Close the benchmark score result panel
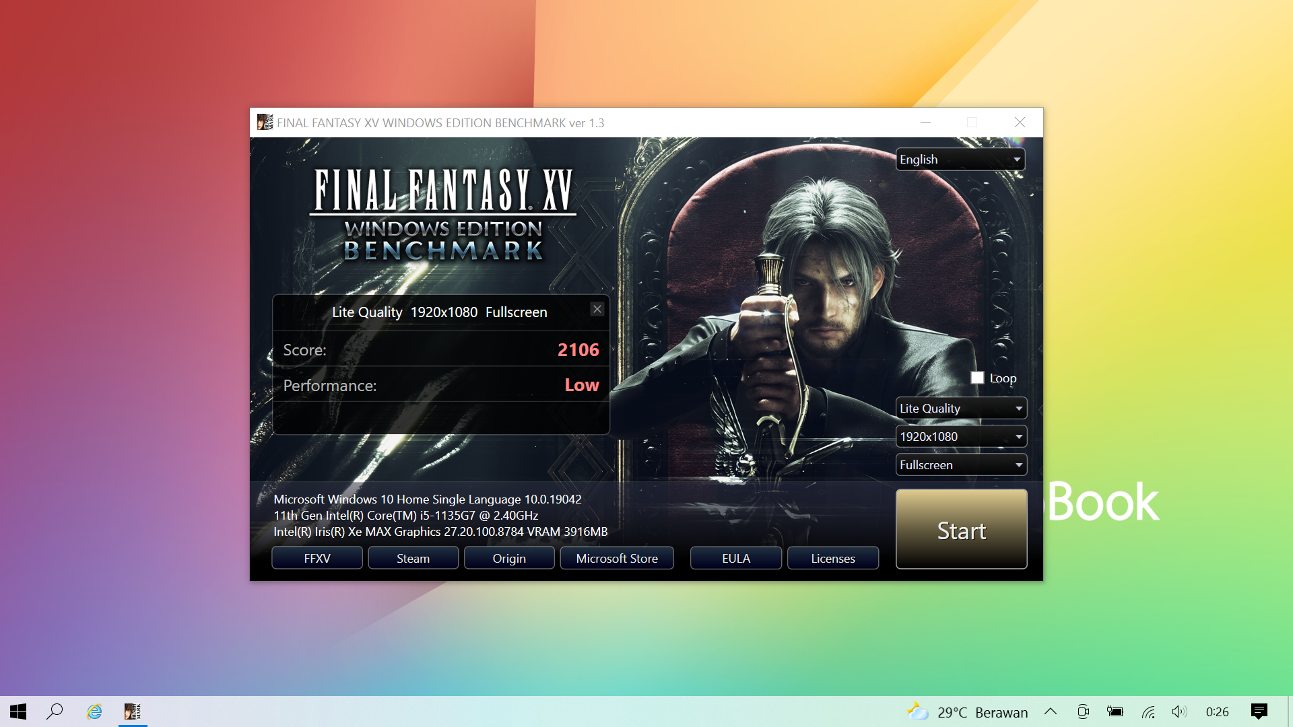The image size is (1293, 727). pyautogui.click(x=597, y=309)
